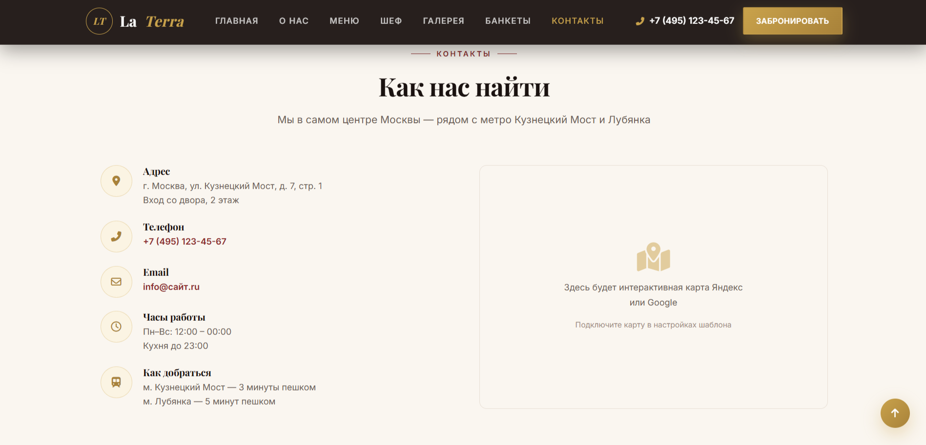
Task: Click the train icon beside Как добраться
Action: [116, 382]
